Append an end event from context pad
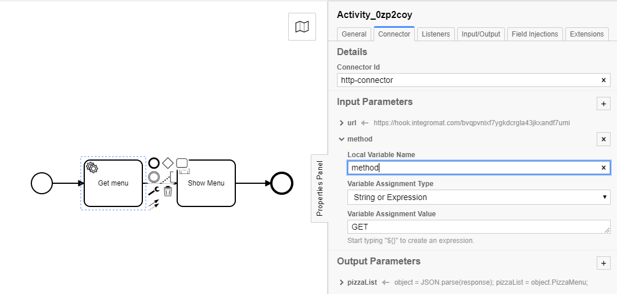 [x=154, y=163]
